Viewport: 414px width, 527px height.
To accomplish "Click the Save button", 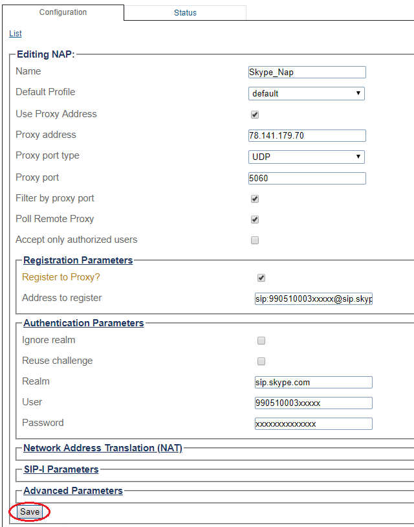I will coord(30,512).
